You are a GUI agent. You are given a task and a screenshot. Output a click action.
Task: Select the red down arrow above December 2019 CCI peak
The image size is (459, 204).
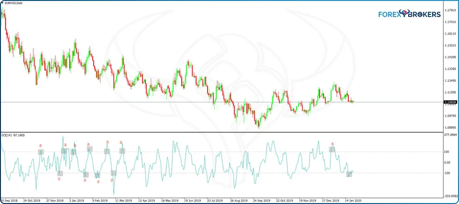(x=333, y=144)
